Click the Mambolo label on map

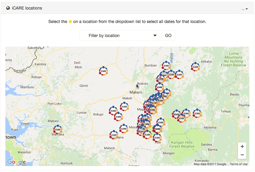coord(27,87)
